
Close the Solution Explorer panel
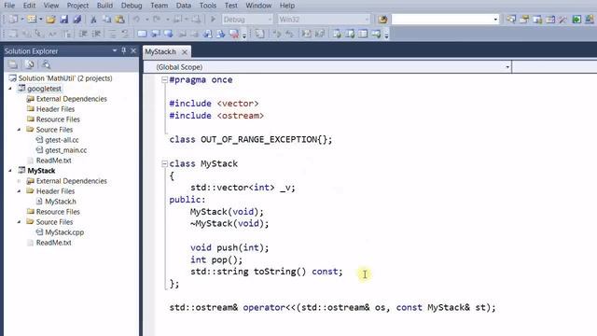tap(133, 50)
